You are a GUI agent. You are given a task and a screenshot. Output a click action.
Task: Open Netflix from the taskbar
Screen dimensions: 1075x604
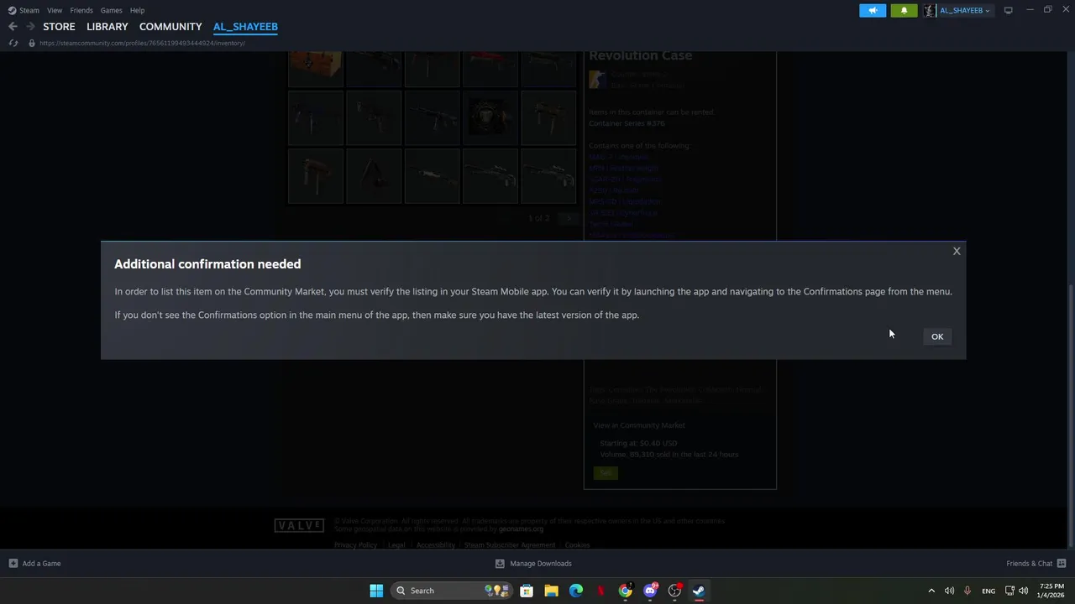tap(600, 591)
